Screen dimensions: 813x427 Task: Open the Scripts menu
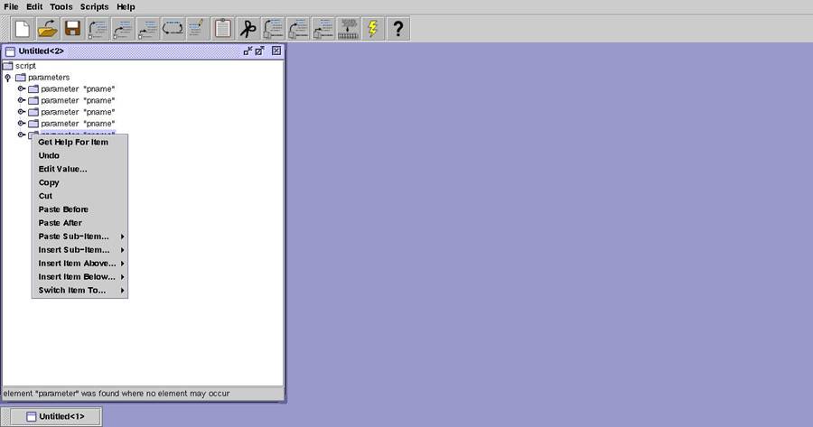pyautogui.click(x=94, y=6)
